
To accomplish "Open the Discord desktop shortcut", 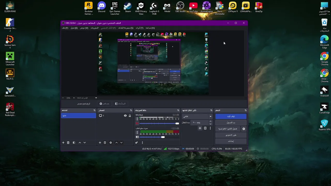I will click(x=102, y=7).
